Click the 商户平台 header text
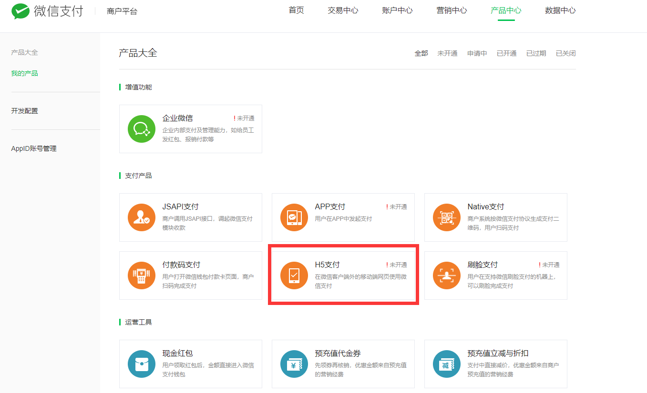Image resolution: width=647 pixels, height=393 pixels. 122,11
